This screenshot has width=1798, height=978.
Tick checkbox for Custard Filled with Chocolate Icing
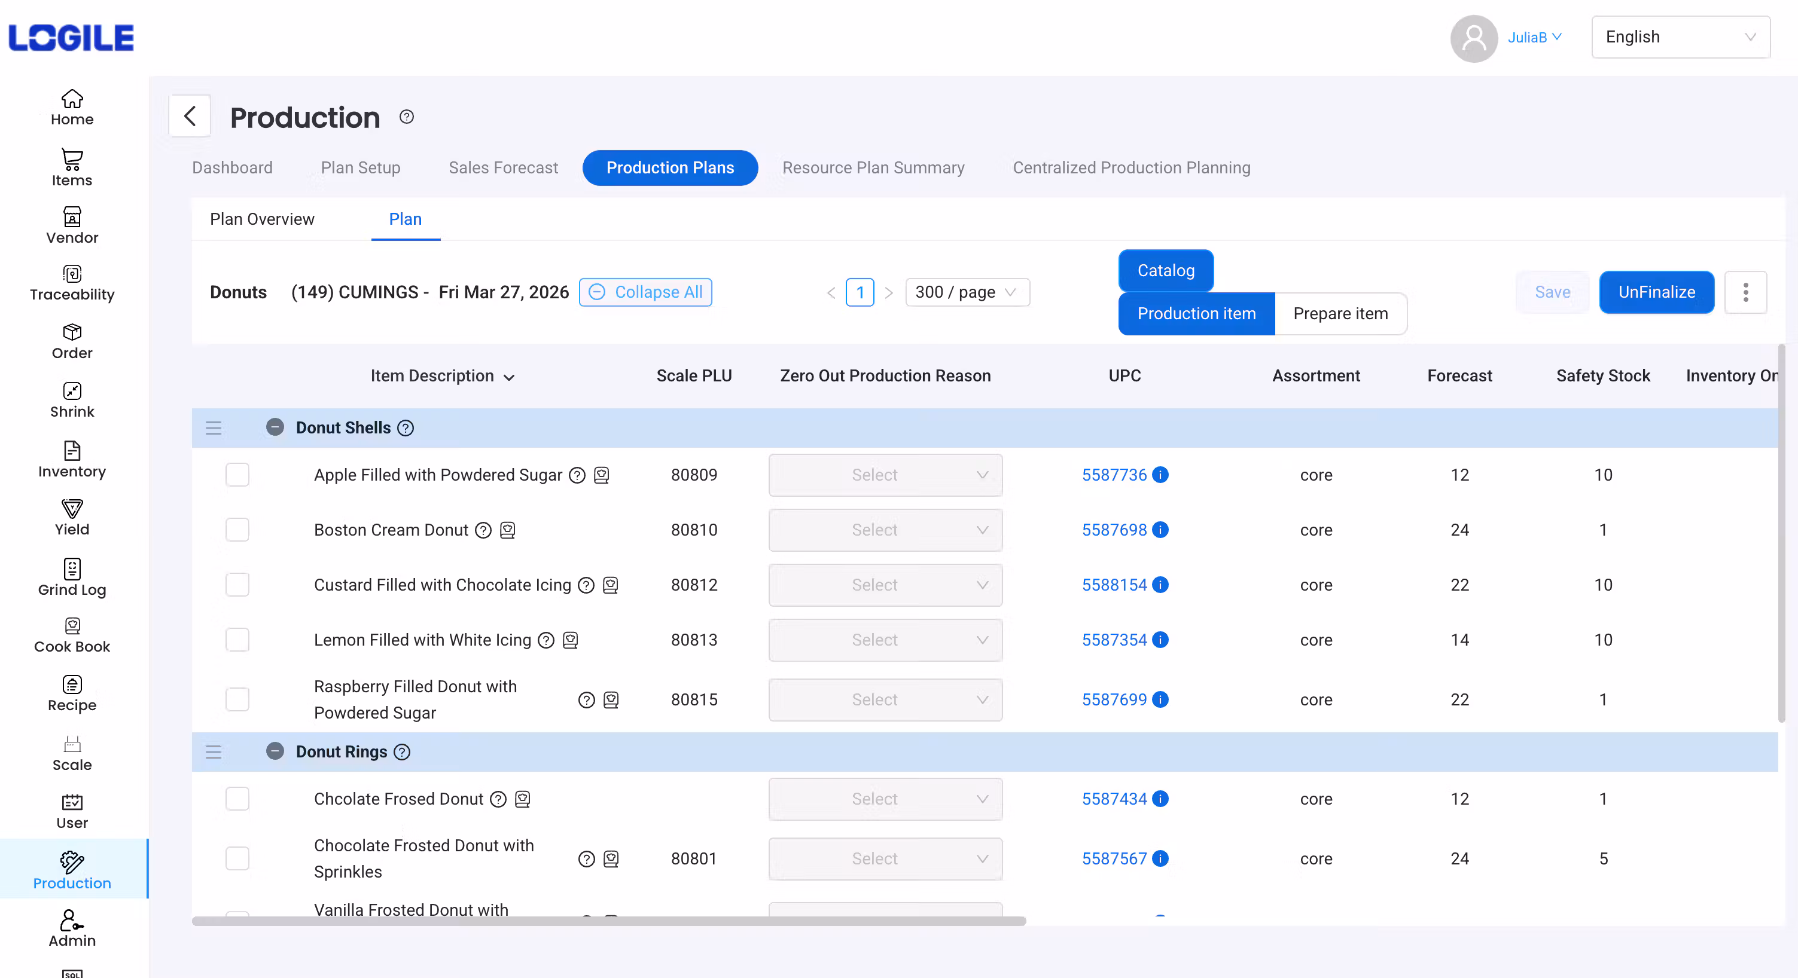[237, 585]
